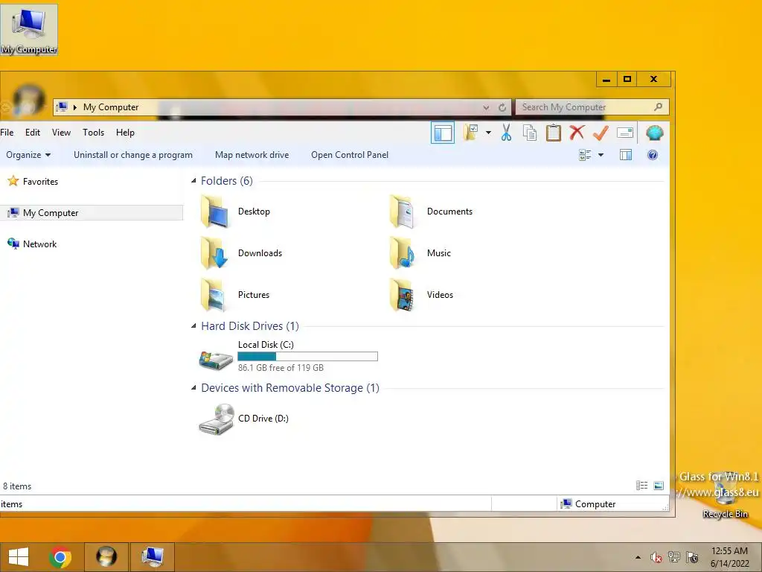Click the Paste clipboard icon
The height and width of the screenshot is (572, 762).
(554, 133)
